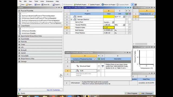This screenshot has width=173, height=97.
Task: Click the Refresh Project toolbar button
Action: (x=80, y=5)
